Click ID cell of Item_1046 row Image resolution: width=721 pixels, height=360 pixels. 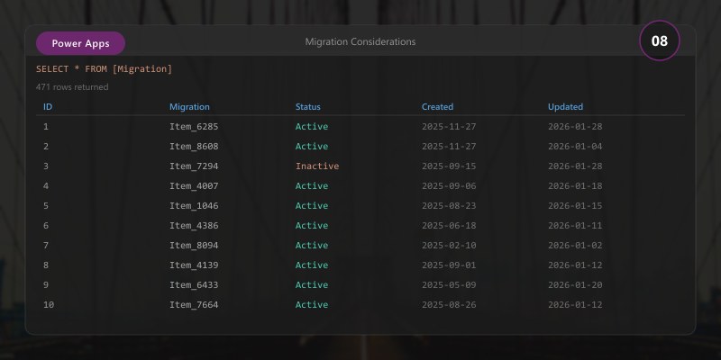(x=46, y=205)
